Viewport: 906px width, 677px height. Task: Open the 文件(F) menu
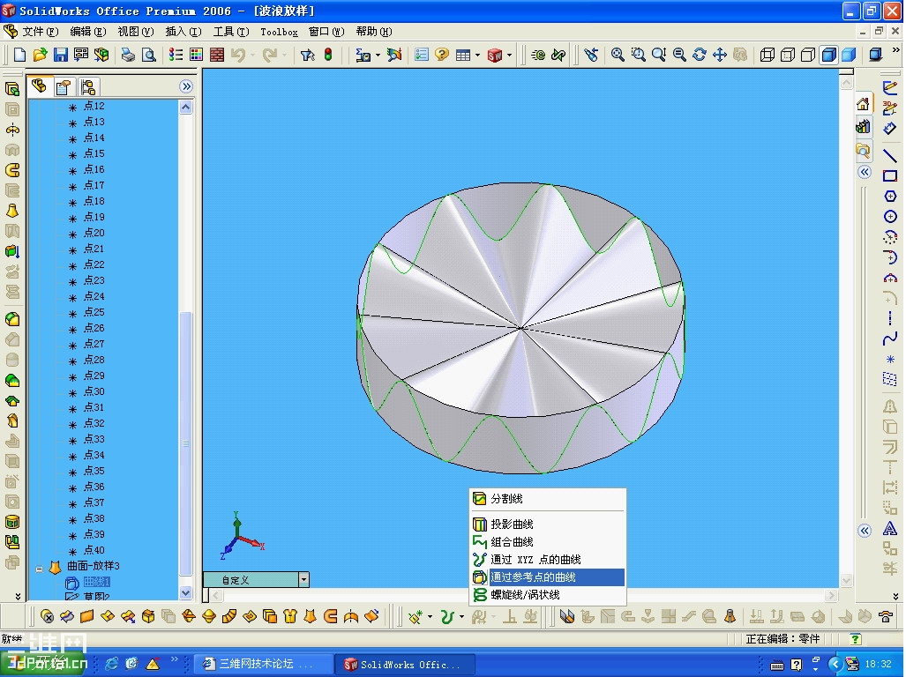[41, 31]
